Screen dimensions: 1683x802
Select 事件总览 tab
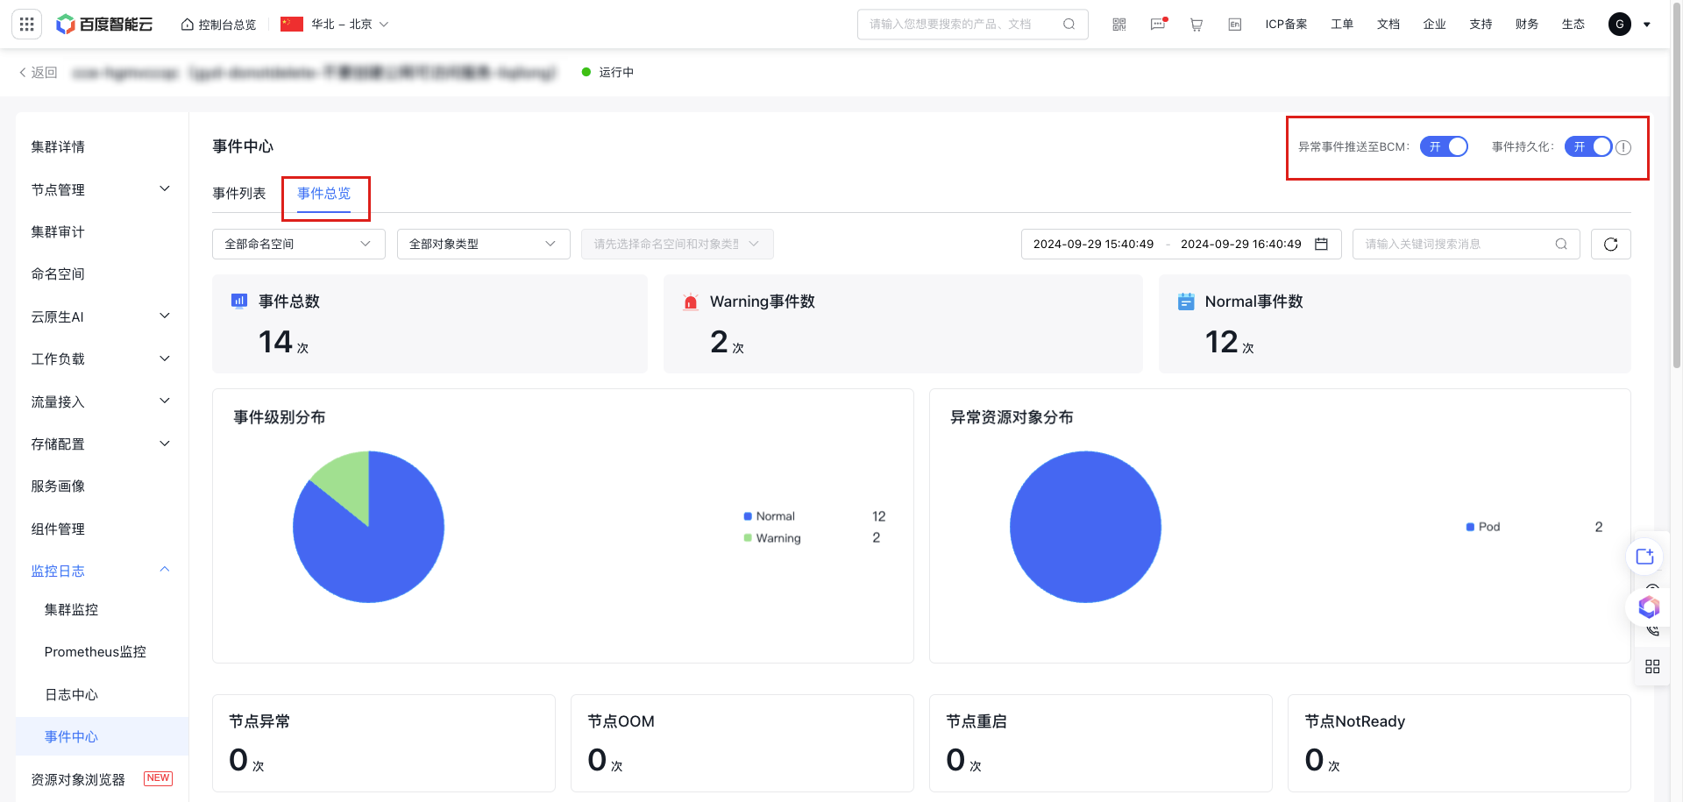(323, 193)
